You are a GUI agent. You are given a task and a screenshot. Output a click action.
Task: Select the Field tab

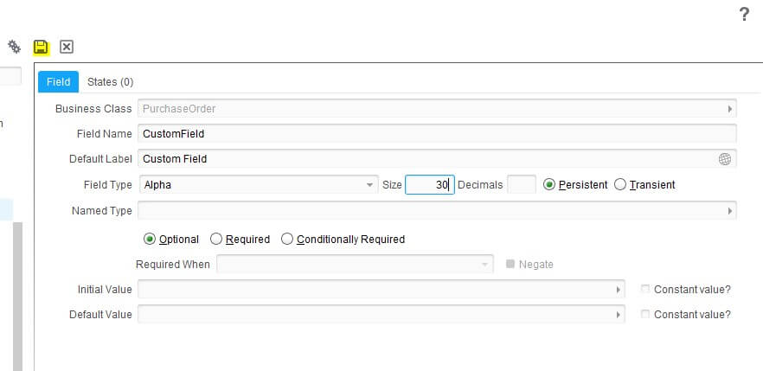coord(59,81)
